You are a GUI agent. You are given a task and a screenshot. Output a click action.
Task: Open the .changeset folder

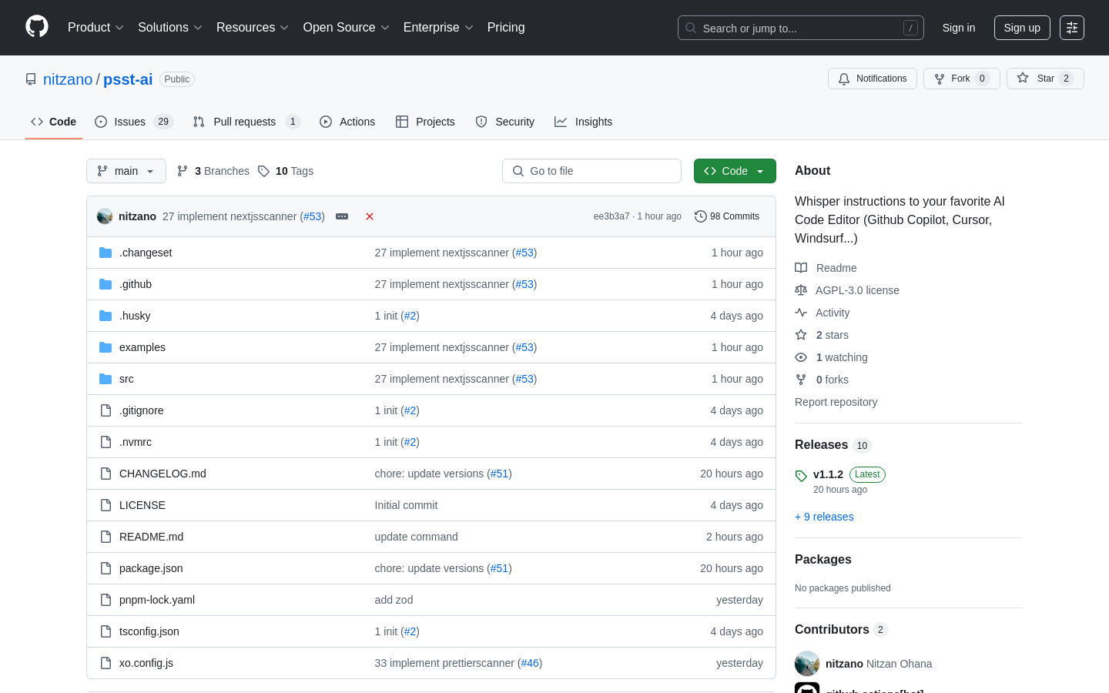tap(146, 253)
